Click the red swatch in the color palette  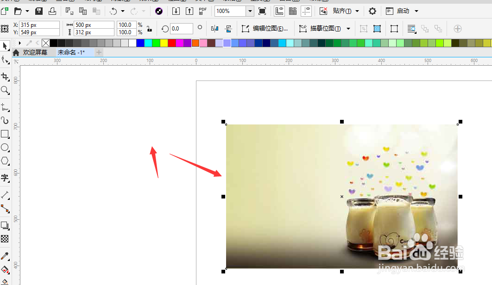(171, 43)
